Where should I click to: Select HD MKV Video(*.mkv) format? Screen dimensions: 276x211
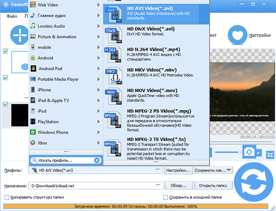click(156, 76)
